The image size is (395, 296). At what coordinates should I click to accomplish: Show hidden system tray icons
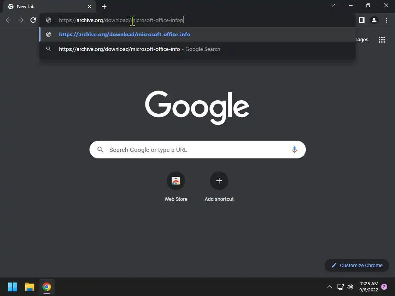(x=329, y=287)
